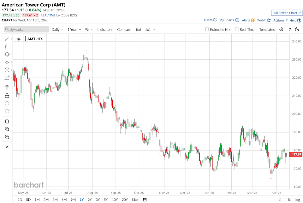
Task: Click the lock drawings icon
Action: [7, 95]
